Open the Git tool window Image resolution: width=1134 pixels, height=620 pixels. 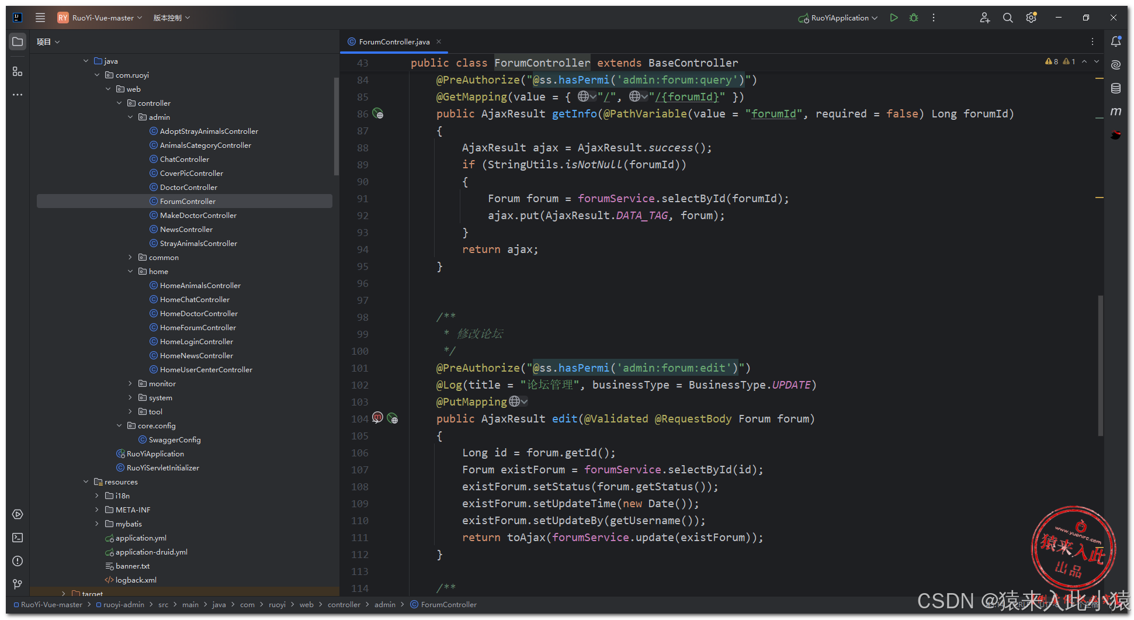(18, 584)
